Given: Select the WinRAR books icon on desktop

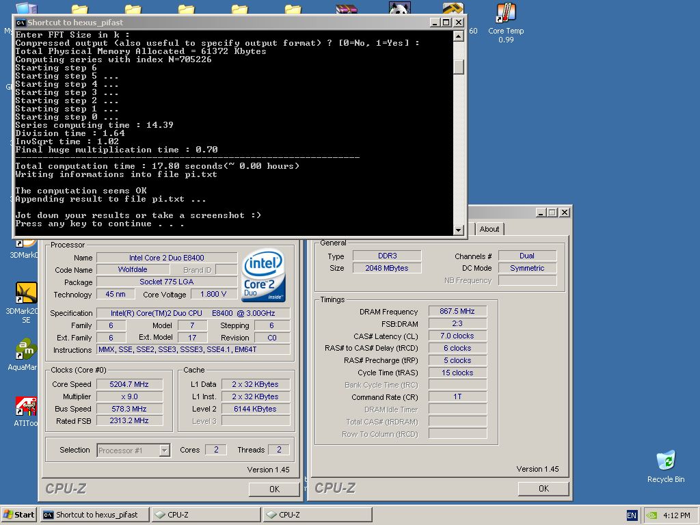Looking at the screenshot, I should (347, 9).
